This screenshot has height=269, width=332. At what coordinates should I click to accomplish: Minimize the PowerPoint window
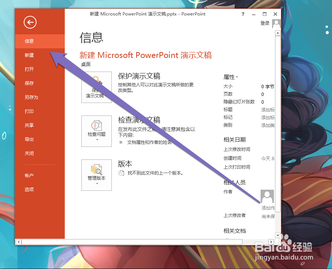tap(254, 14)
